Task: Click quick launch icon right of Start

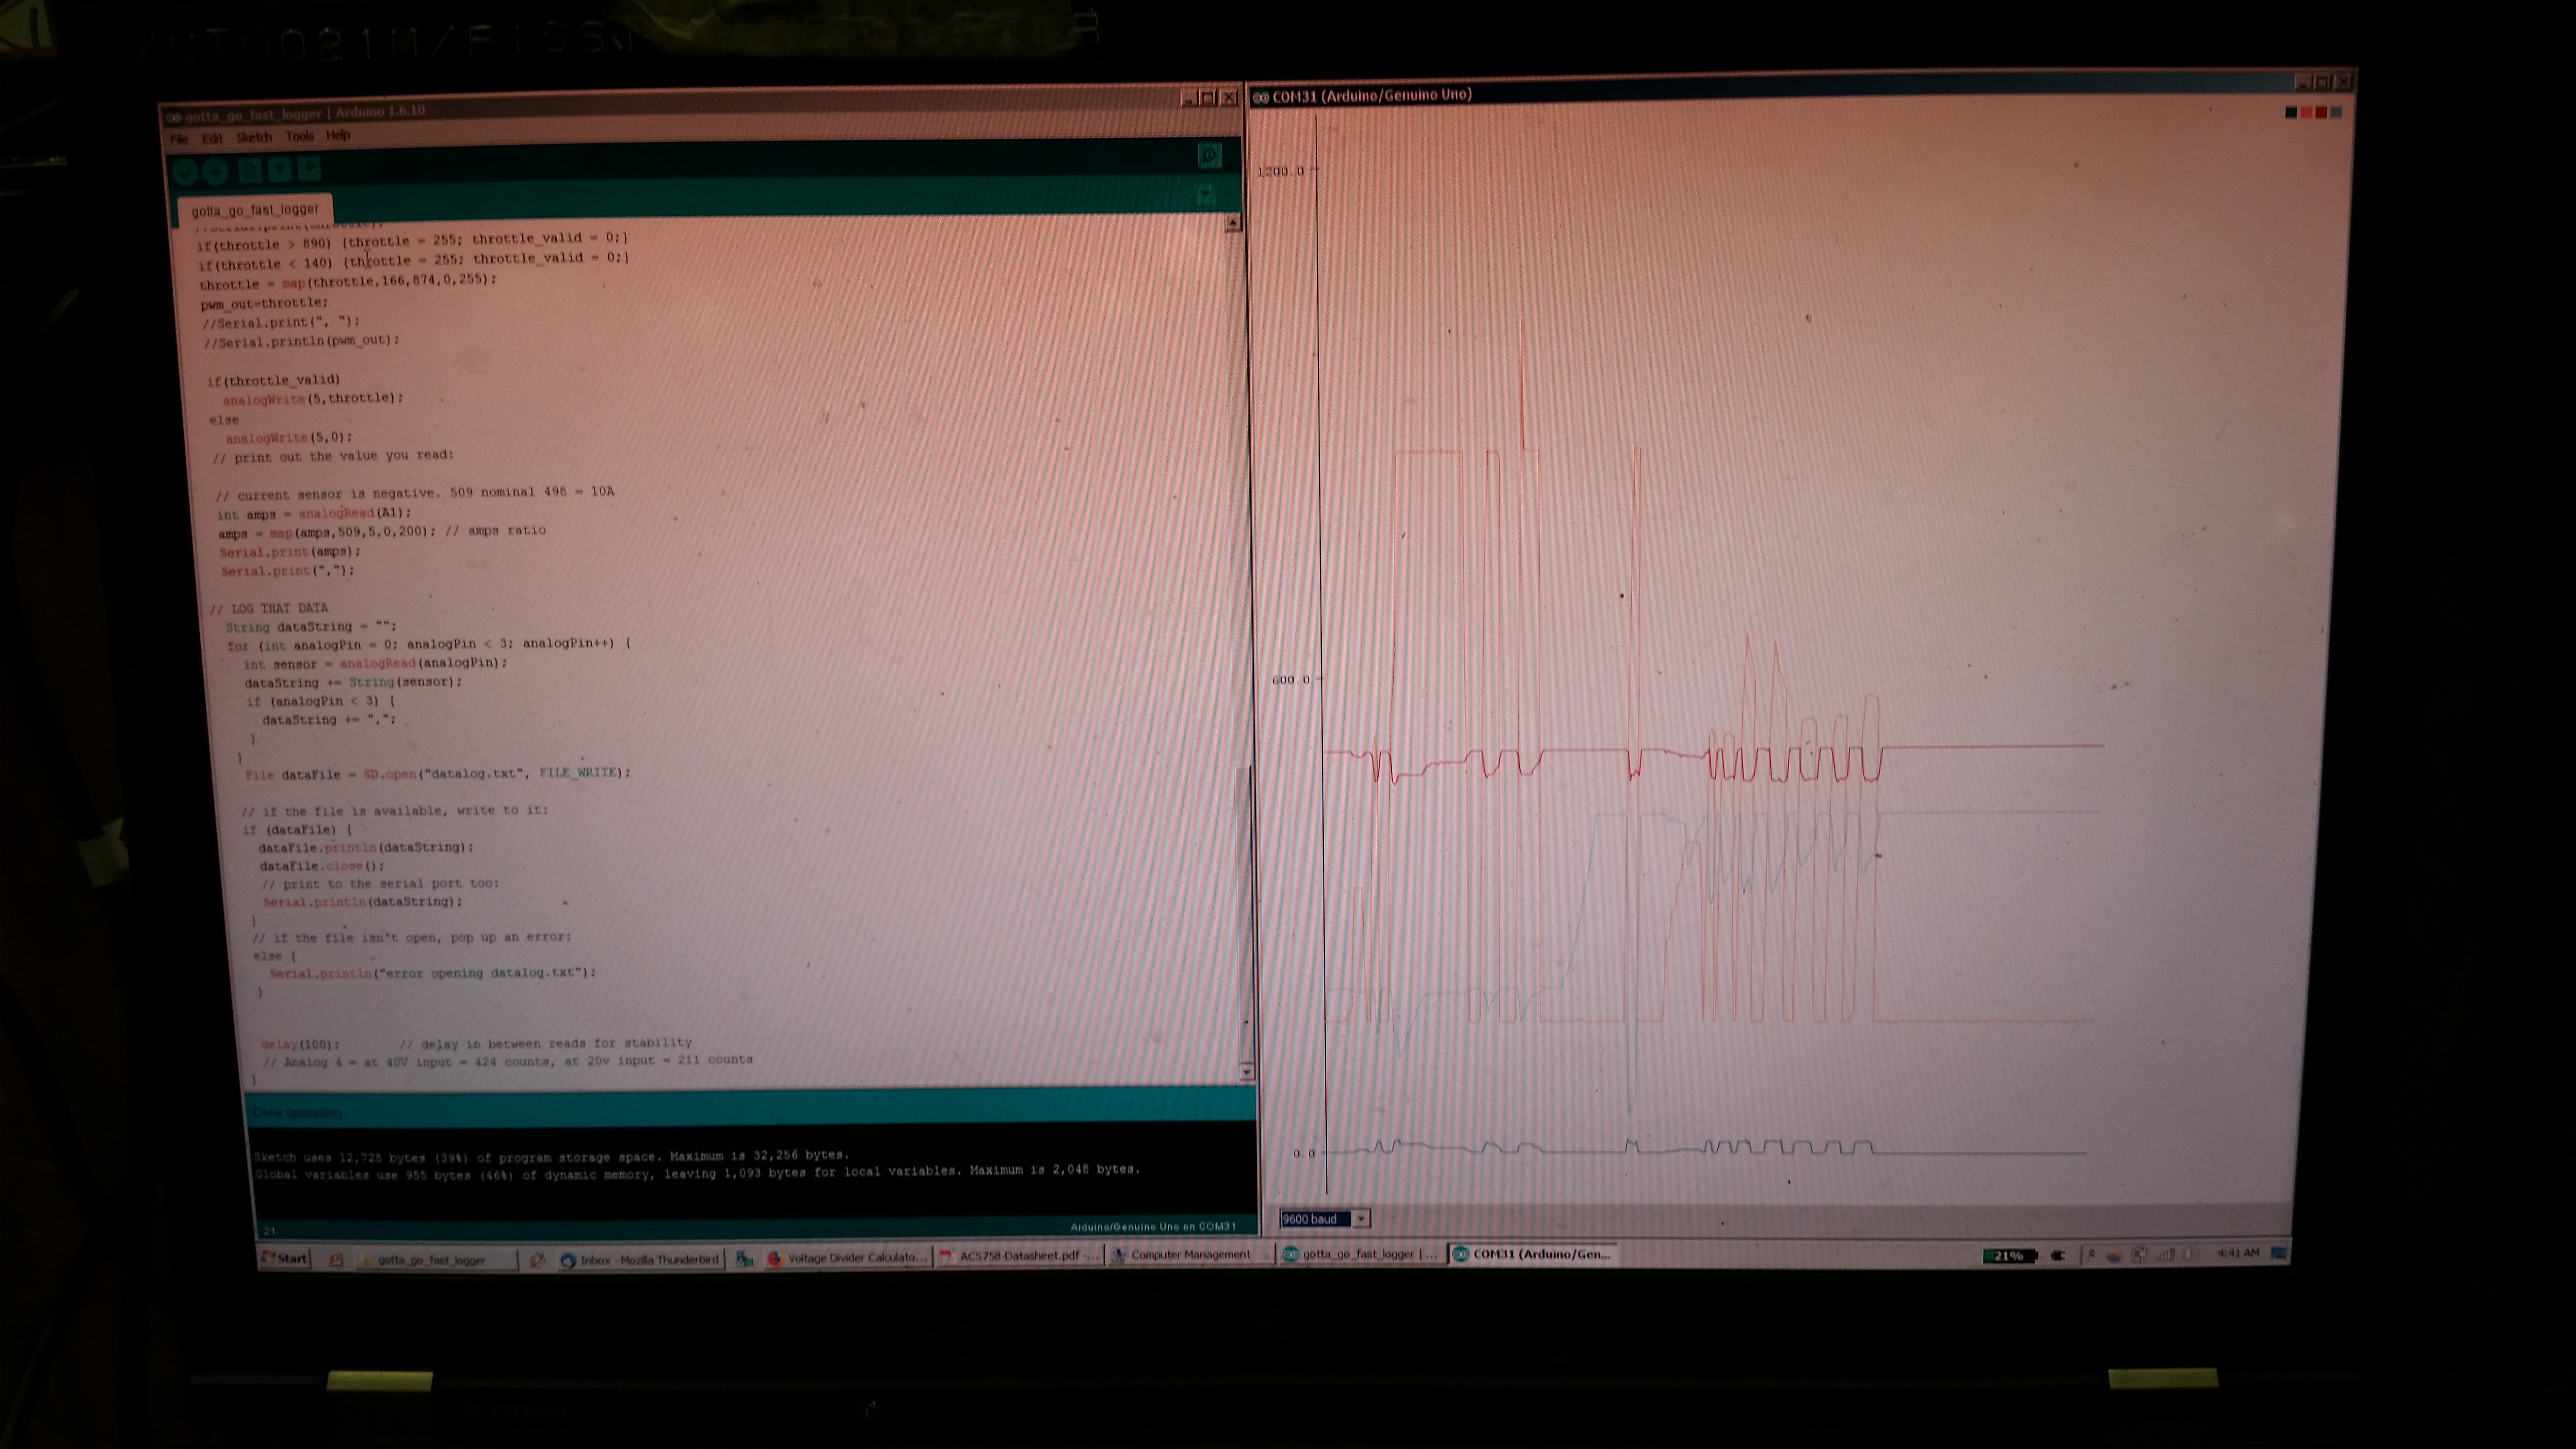Action: [x=336, y=1260]
